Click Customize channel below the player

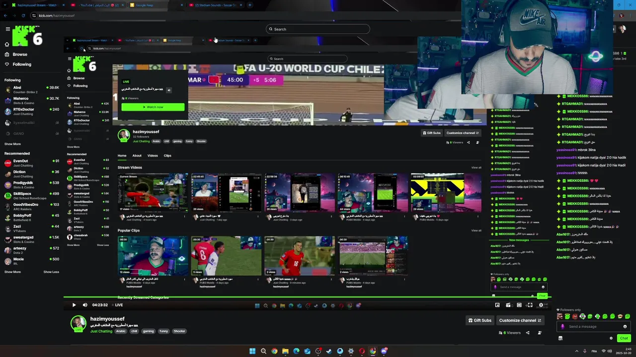520,320
